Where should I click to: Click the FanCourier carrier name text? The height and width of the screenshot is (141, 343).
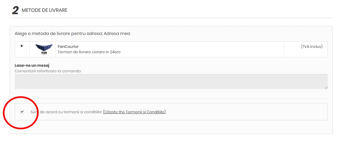[x=68, y=47]
